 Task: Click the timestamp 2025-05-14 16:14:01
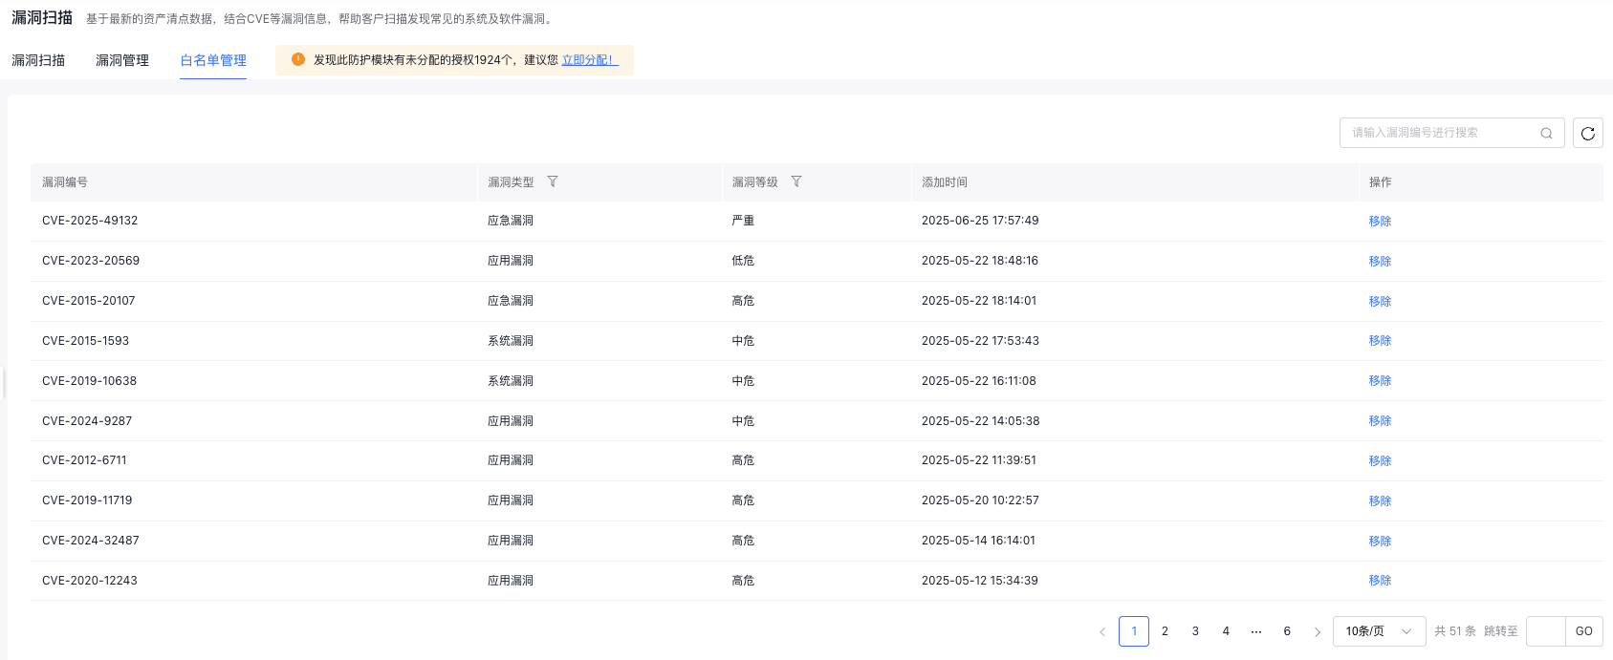tap(978, 541)
